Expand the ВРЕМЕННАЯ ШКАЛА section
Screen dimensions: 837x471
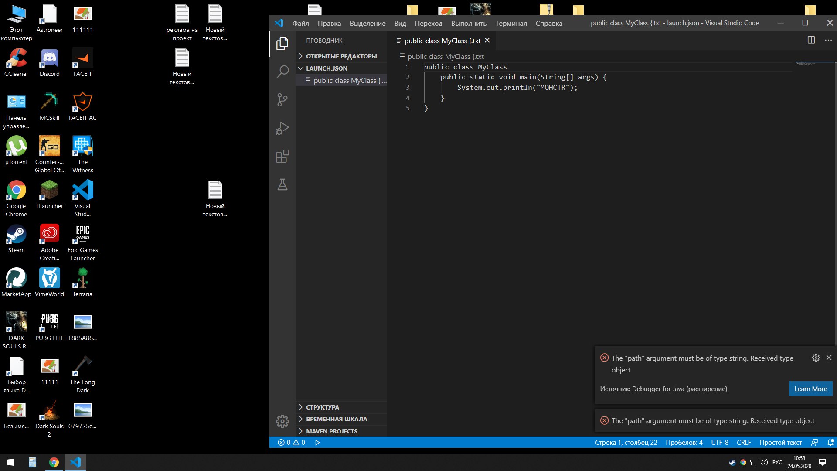[x=341, y=419]
